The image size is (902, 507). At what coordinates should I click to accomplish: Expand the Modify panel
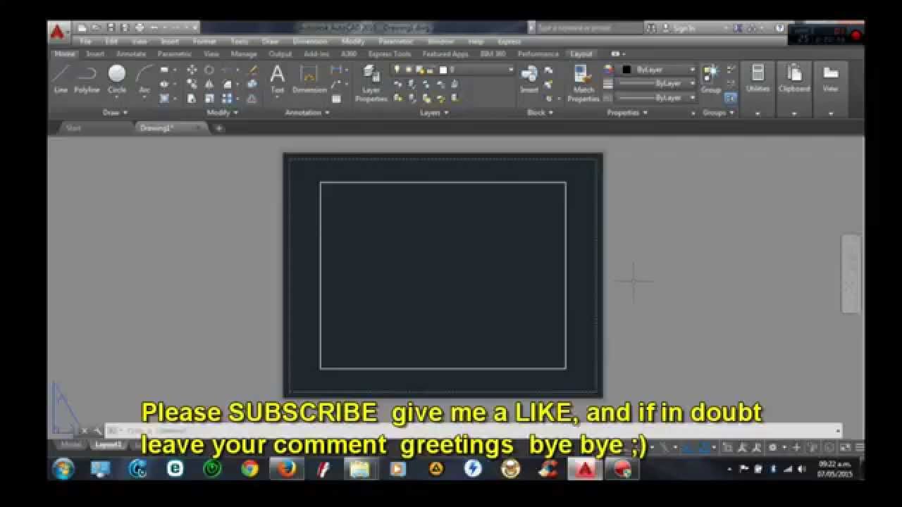pyautogui.click(x=222, y=113)
